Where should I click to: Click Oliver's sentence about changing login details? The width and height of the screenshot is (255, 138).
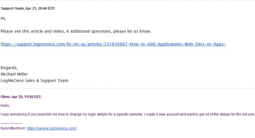127,114
